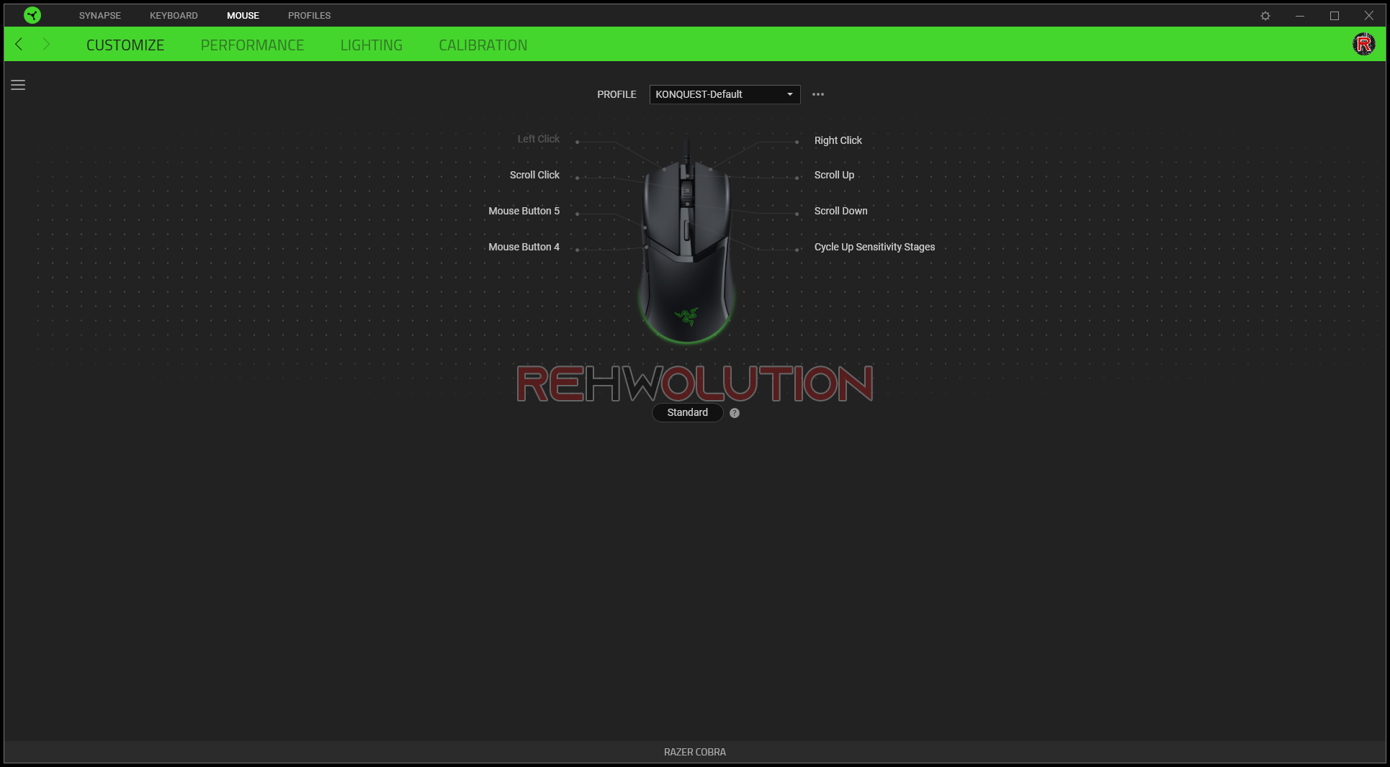Open the user profile avatar

[1363, 45]
